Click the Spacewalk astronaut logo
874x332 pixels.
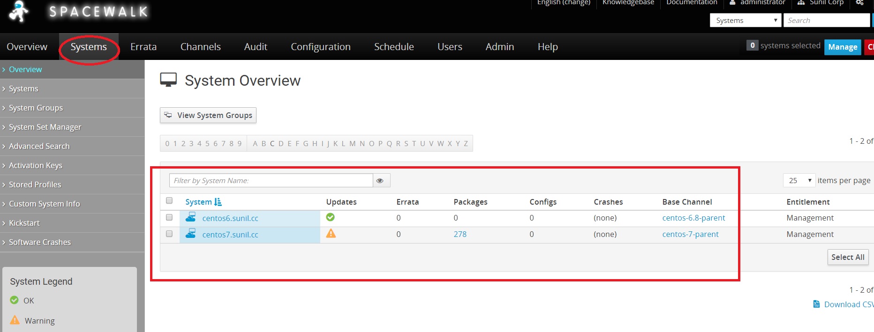[x=19, y=11]
